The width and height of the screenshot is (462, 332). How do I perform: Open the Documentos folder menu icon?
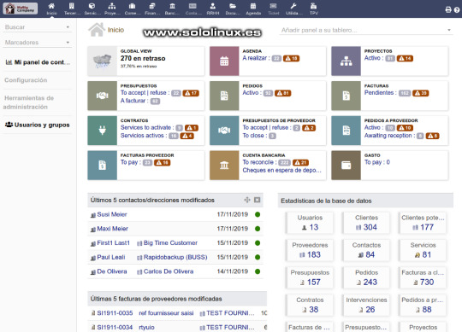[233, 6]
